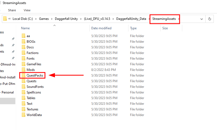Select the SpellIcons folder name
This screenshot has width=217, height=130.
point(34,92)
